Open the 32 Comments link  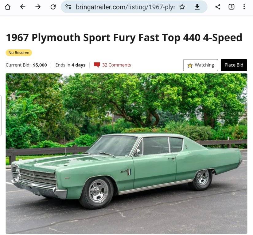pyautogui.click(x=116, y=65)
